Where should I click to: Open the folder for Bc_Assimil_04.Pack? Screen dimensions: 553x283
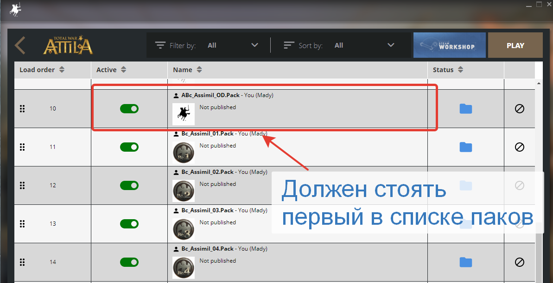(466, 262)
